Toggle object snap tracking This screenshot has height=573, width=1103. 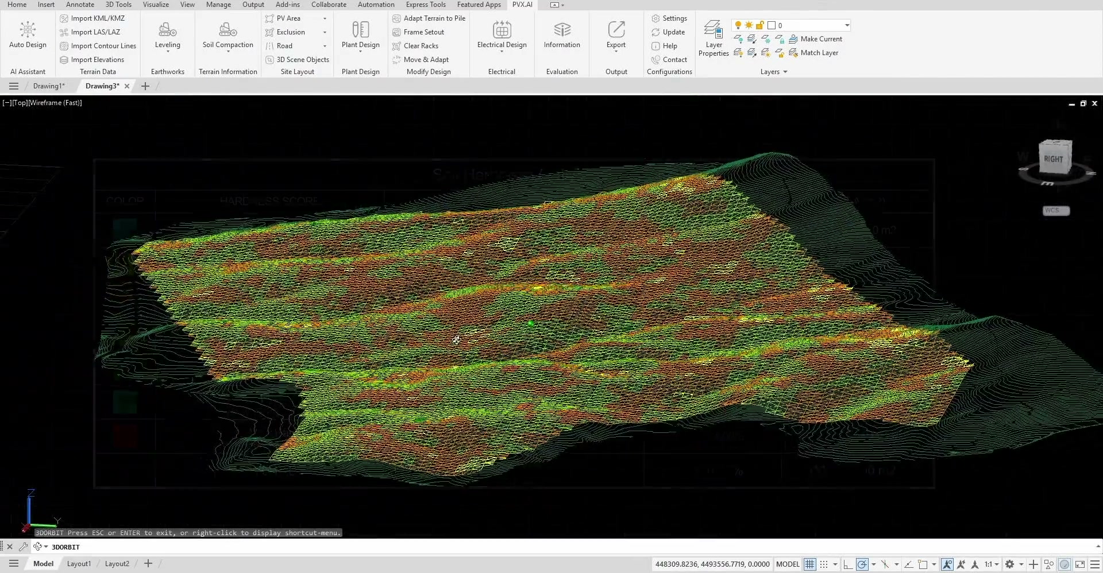coord(909,564)
